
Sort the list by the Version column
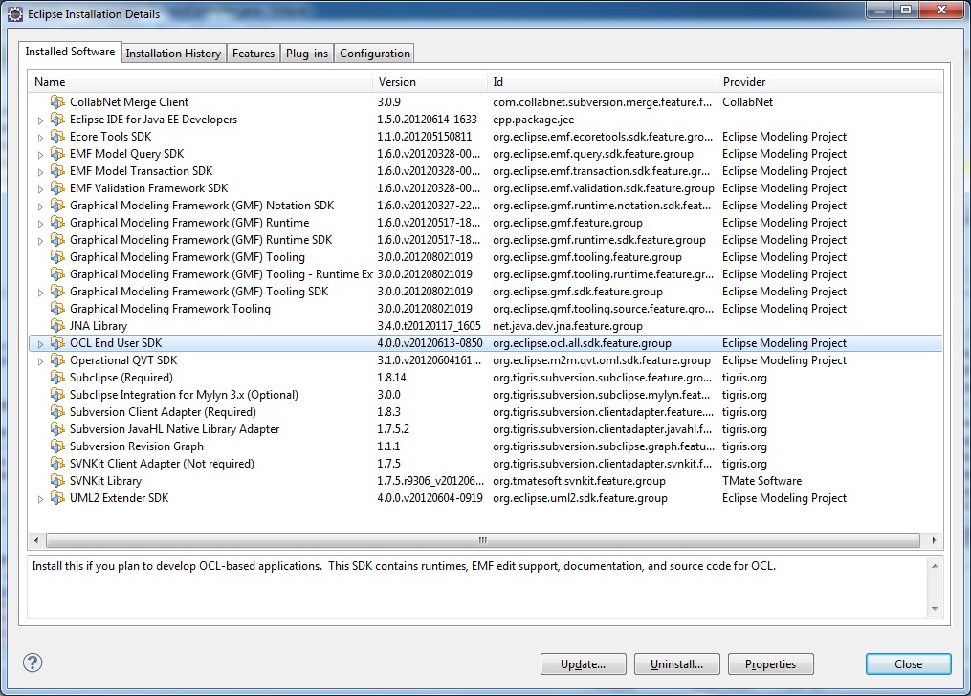(430, 81)
